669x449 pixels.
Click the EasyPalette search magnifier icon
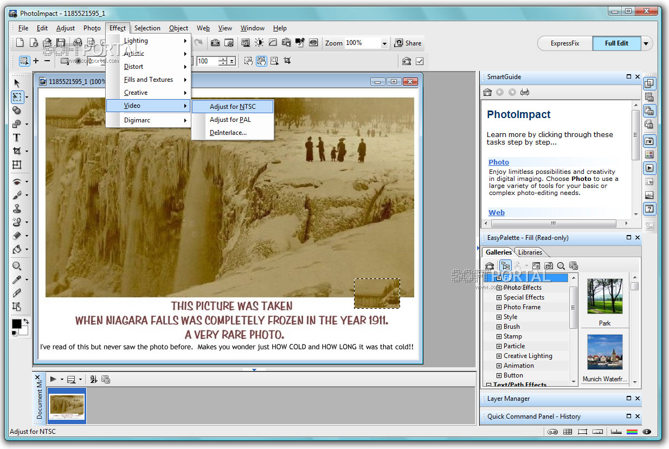point(561,266)
